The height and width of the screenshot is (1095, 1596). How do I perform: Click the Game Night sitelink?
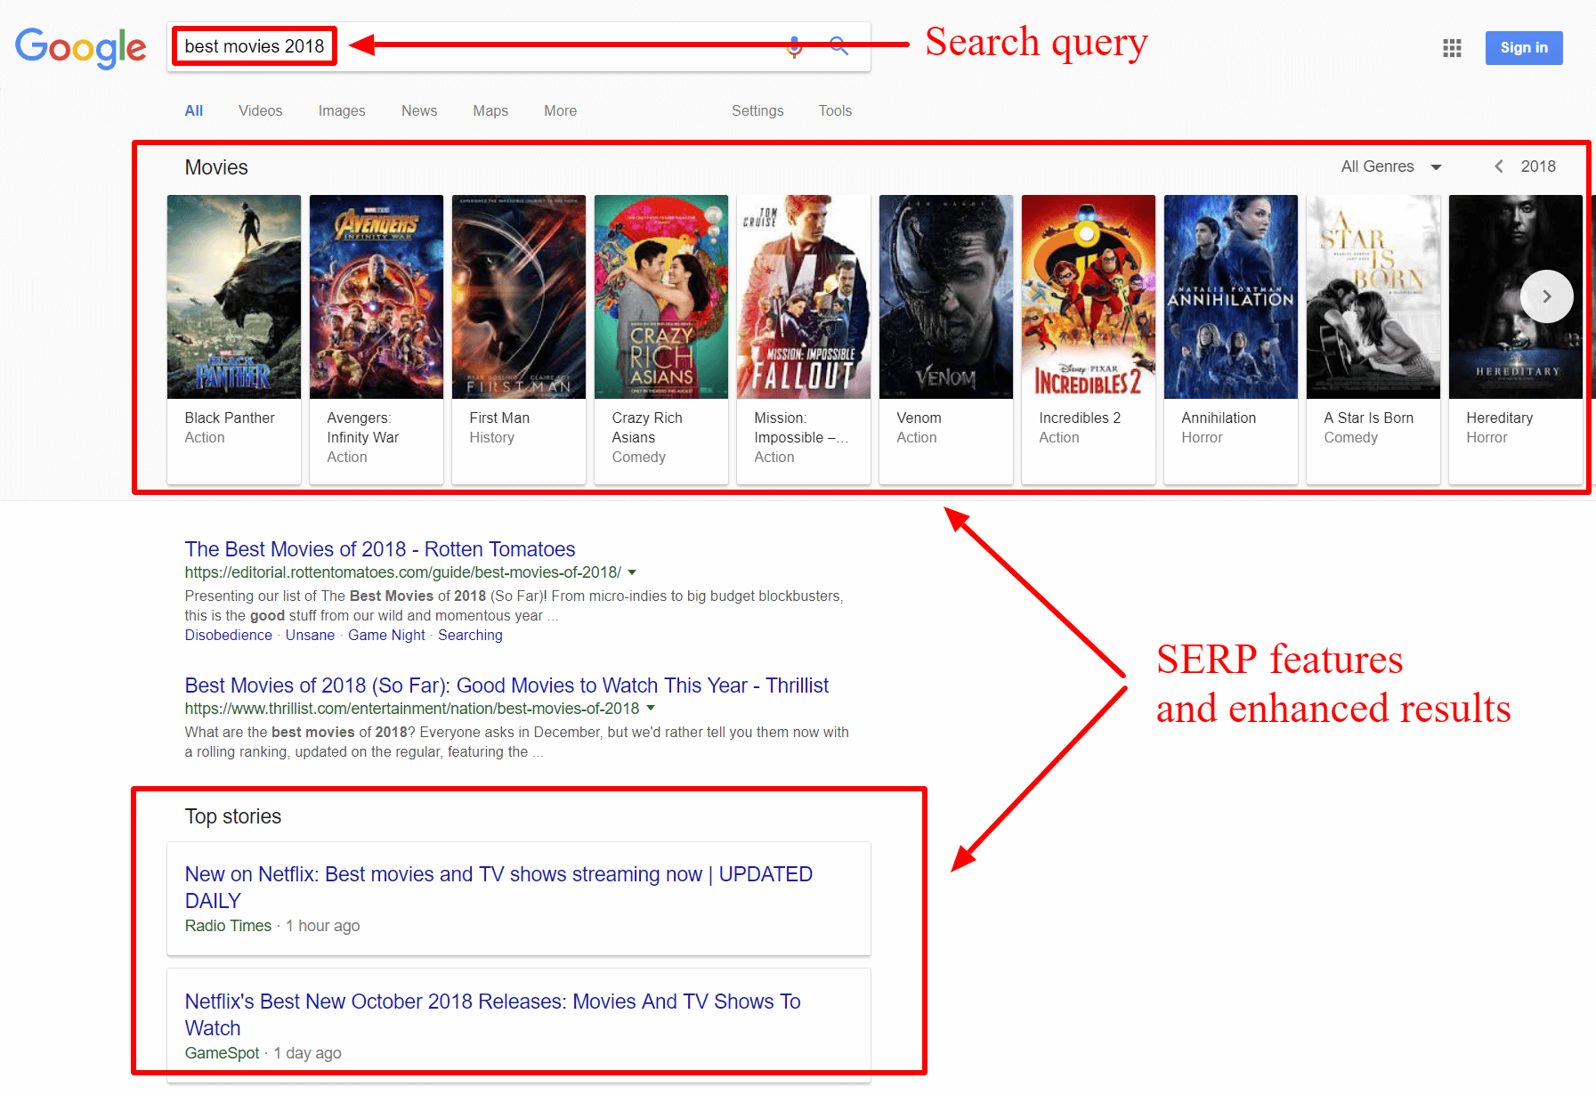pyautogui.click(x=386, y=635)
